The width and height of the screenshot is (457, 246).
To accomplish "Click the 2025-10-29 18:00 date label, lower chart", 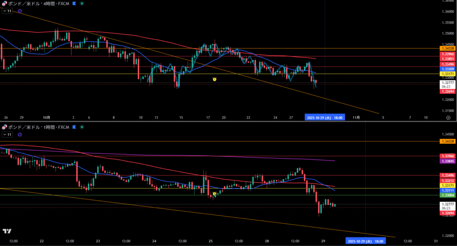I will 366,241.
